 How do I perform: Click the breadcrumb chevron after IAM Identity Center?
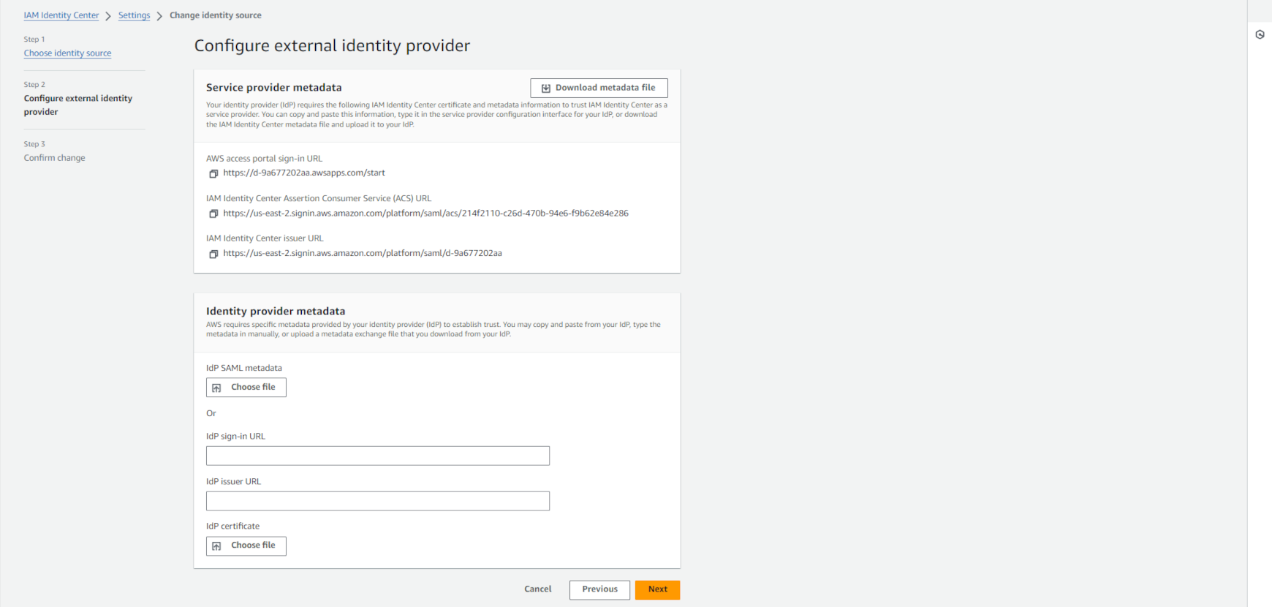(109, 15)
